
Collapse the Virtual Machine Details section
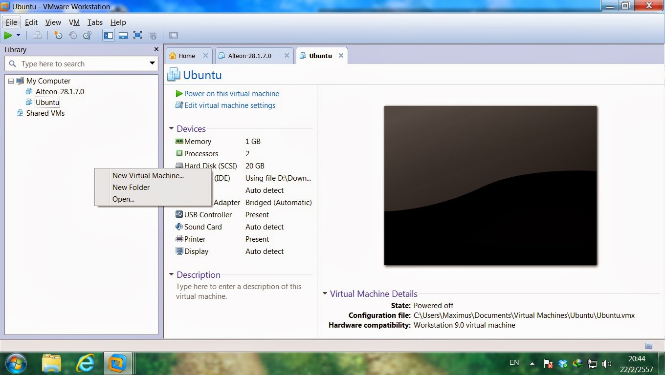tap(325, 294)
